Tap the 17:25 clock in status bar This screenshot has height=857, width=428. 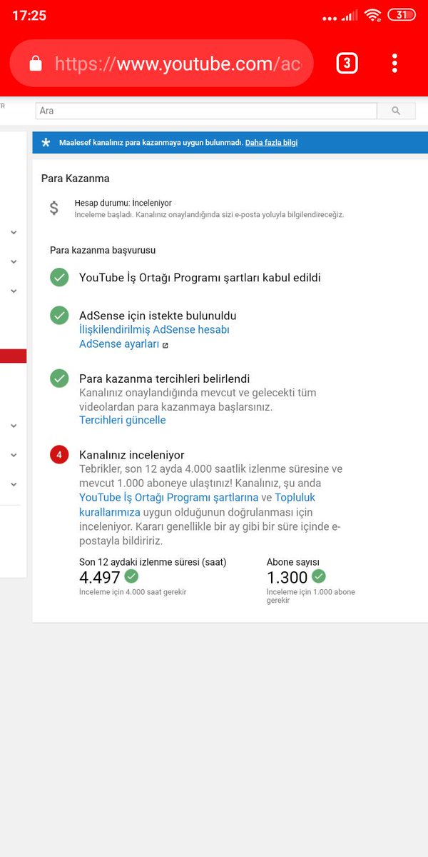coord(29,15)
